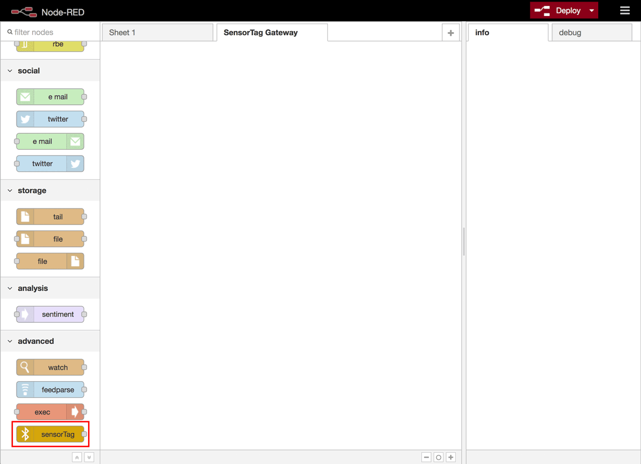Zoom in the flow canvas
Viewport: 641px width, 464px height.
coord(451,458)
